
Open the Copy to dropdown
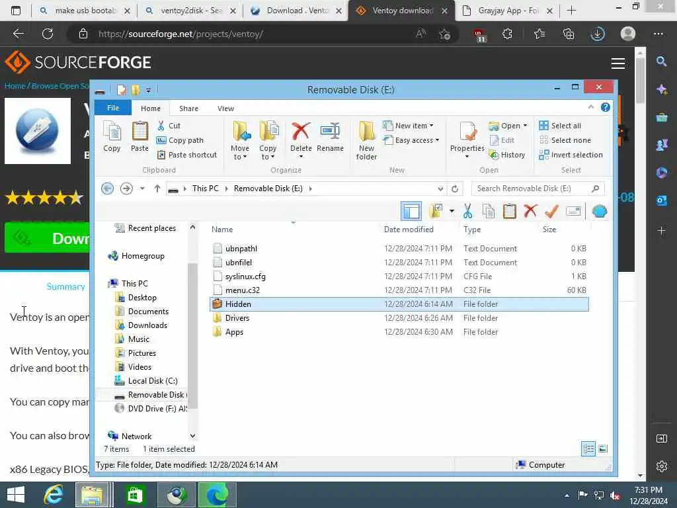pos(268,140)
